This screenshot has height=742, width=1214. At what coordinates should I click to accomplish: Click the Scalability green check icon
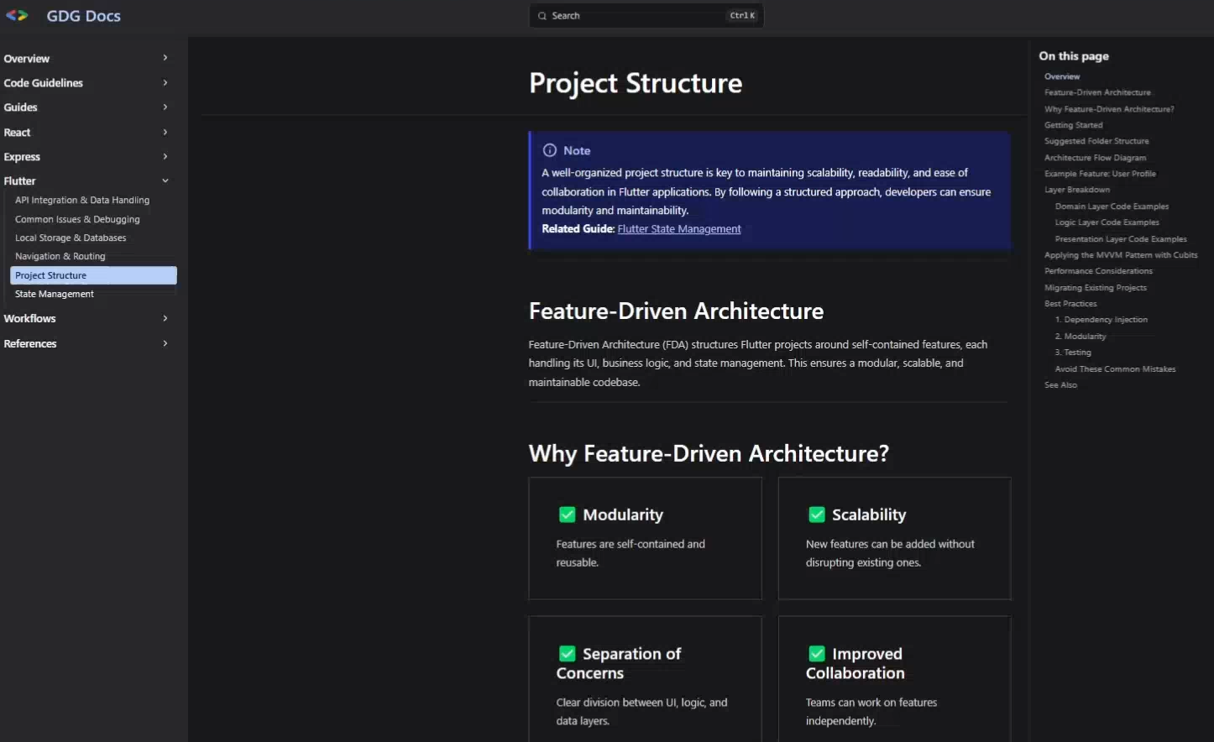coord(817,515)
